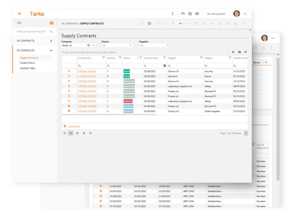Open Contract Tabs in the sidebar
Viewport: 294px width, 224px height.
[x=28, y=68]
